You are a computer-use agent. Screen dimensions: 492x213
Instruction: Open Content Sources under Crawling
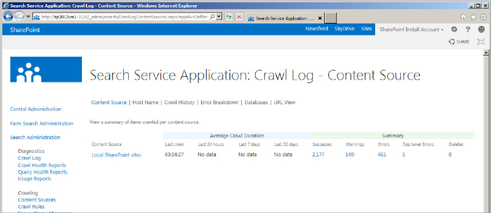pos(37,199)
